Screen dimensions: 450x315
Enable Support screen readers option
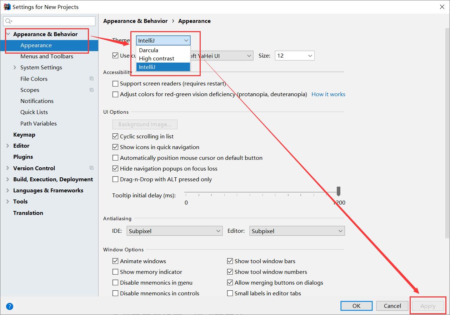tap(115, 84)
